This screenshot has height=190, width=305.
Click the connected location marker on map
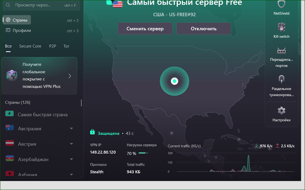click(175, 81)
